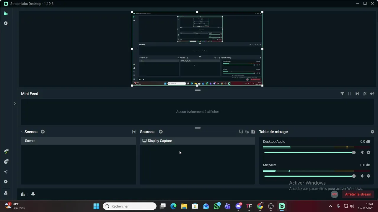Open weather widget showing 20°C
Image resolution: width=378 pixels, height=212 pixels.
point(15,206)
